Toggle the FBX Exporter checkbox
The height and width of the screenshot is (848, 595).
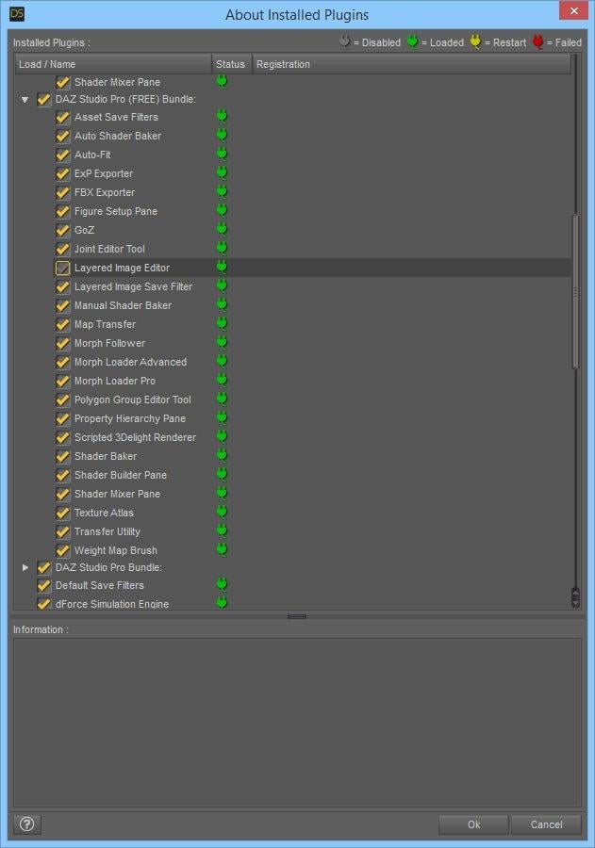[x=63, y=192]
